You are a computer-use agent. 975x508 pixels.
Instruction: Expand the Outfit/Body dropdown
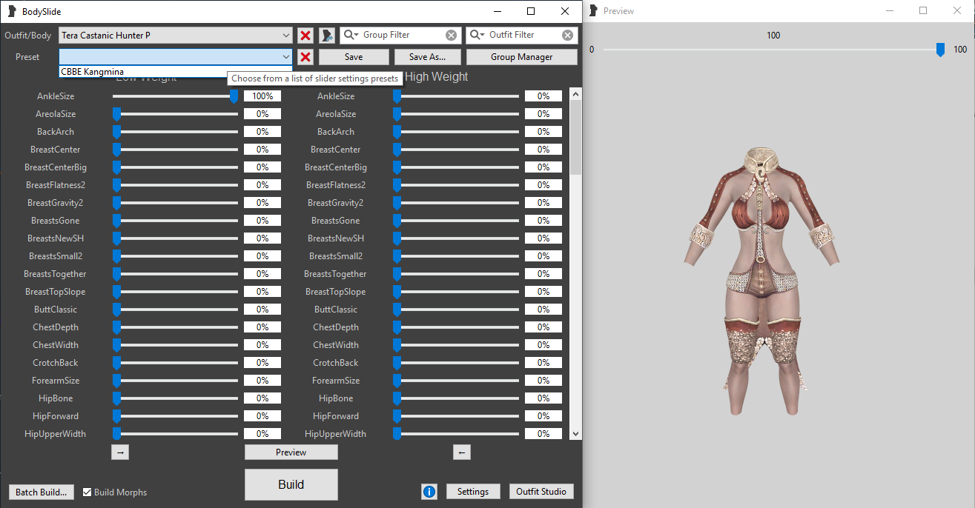286,36
